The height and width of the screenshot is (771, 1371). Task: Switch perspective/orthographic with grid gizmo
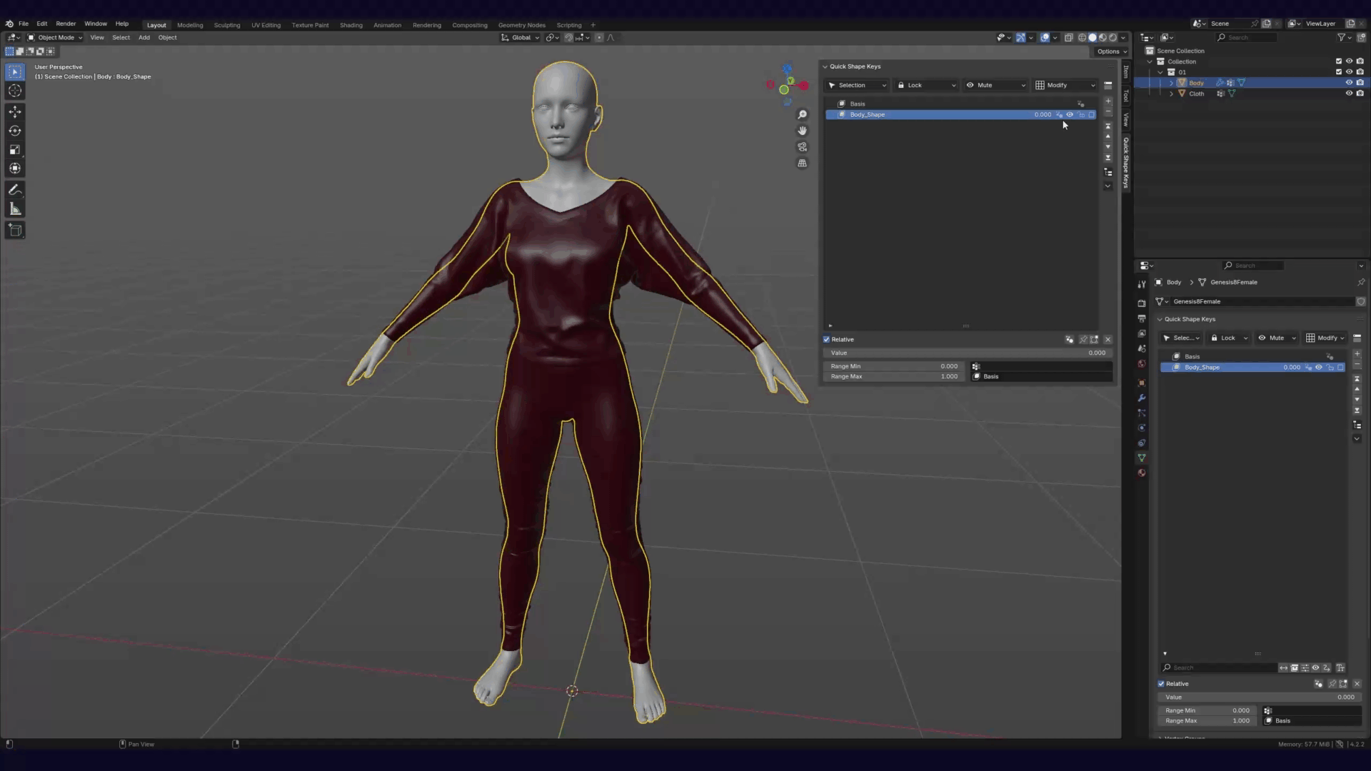803,163
